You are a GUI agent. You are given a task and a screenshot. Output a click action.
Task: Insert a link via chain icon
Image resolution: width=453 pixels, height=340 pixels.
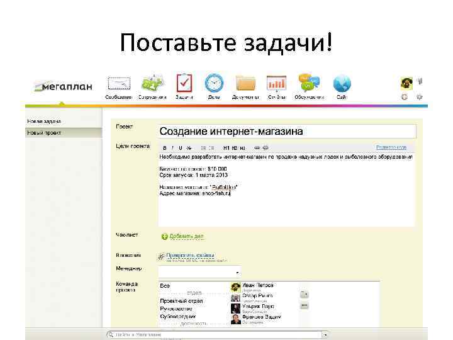257,148
